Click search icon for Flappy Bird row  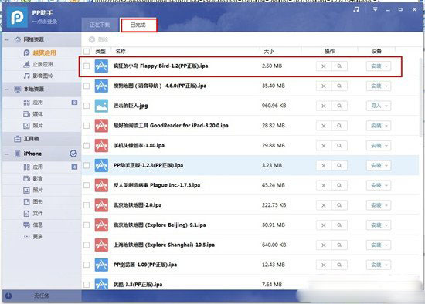click(x=339, y=66)
